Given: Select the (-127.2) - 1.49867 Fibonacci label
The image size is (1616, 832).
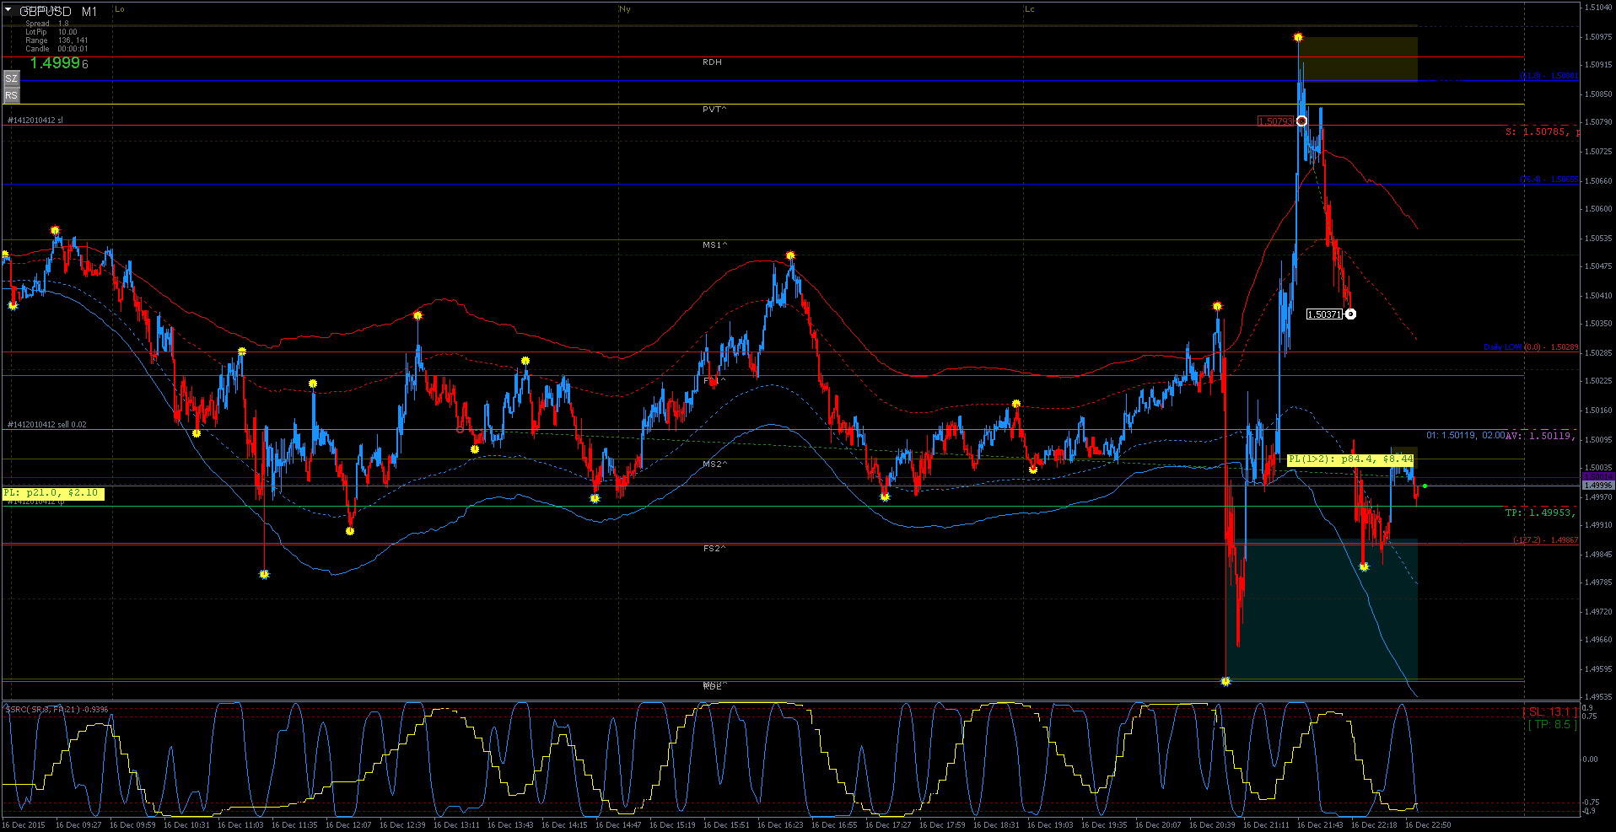Looking at the screenshot, I should (1545, 540).
